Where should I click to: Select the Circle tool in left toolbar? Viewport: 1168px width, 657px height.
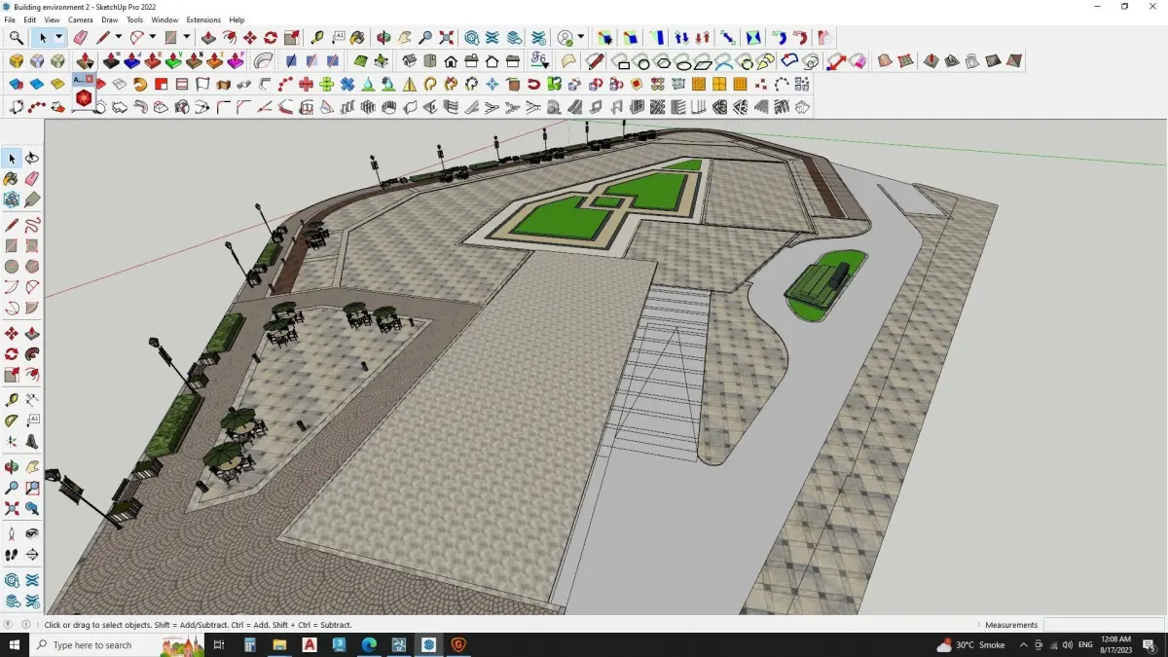12,266
